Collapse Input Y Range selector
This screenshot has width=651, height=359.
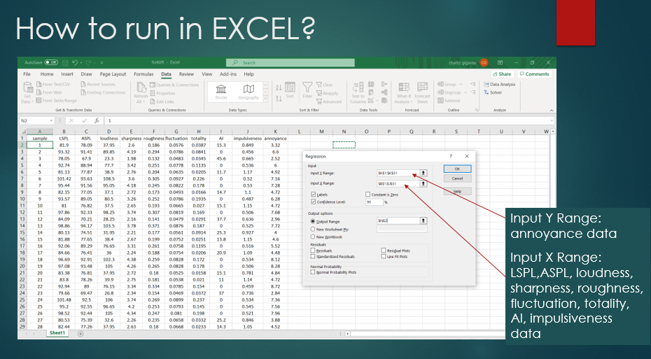pos(423,173)
